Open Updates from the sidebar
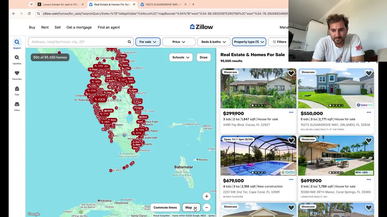 tap(17, 59)
